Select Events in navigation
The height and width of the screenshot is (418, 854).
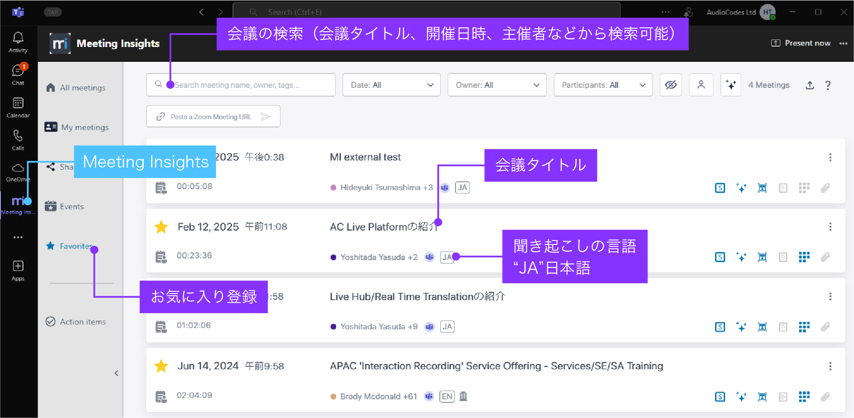(x=64, y=206)
